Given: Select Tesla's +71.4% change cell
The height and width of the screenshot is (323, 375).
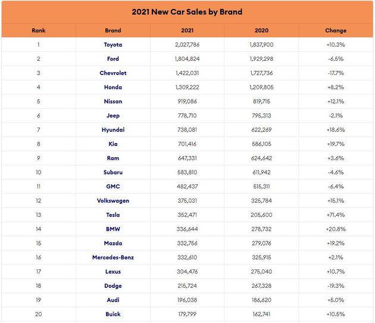Looking at the screenshot, I should [336, 215].
